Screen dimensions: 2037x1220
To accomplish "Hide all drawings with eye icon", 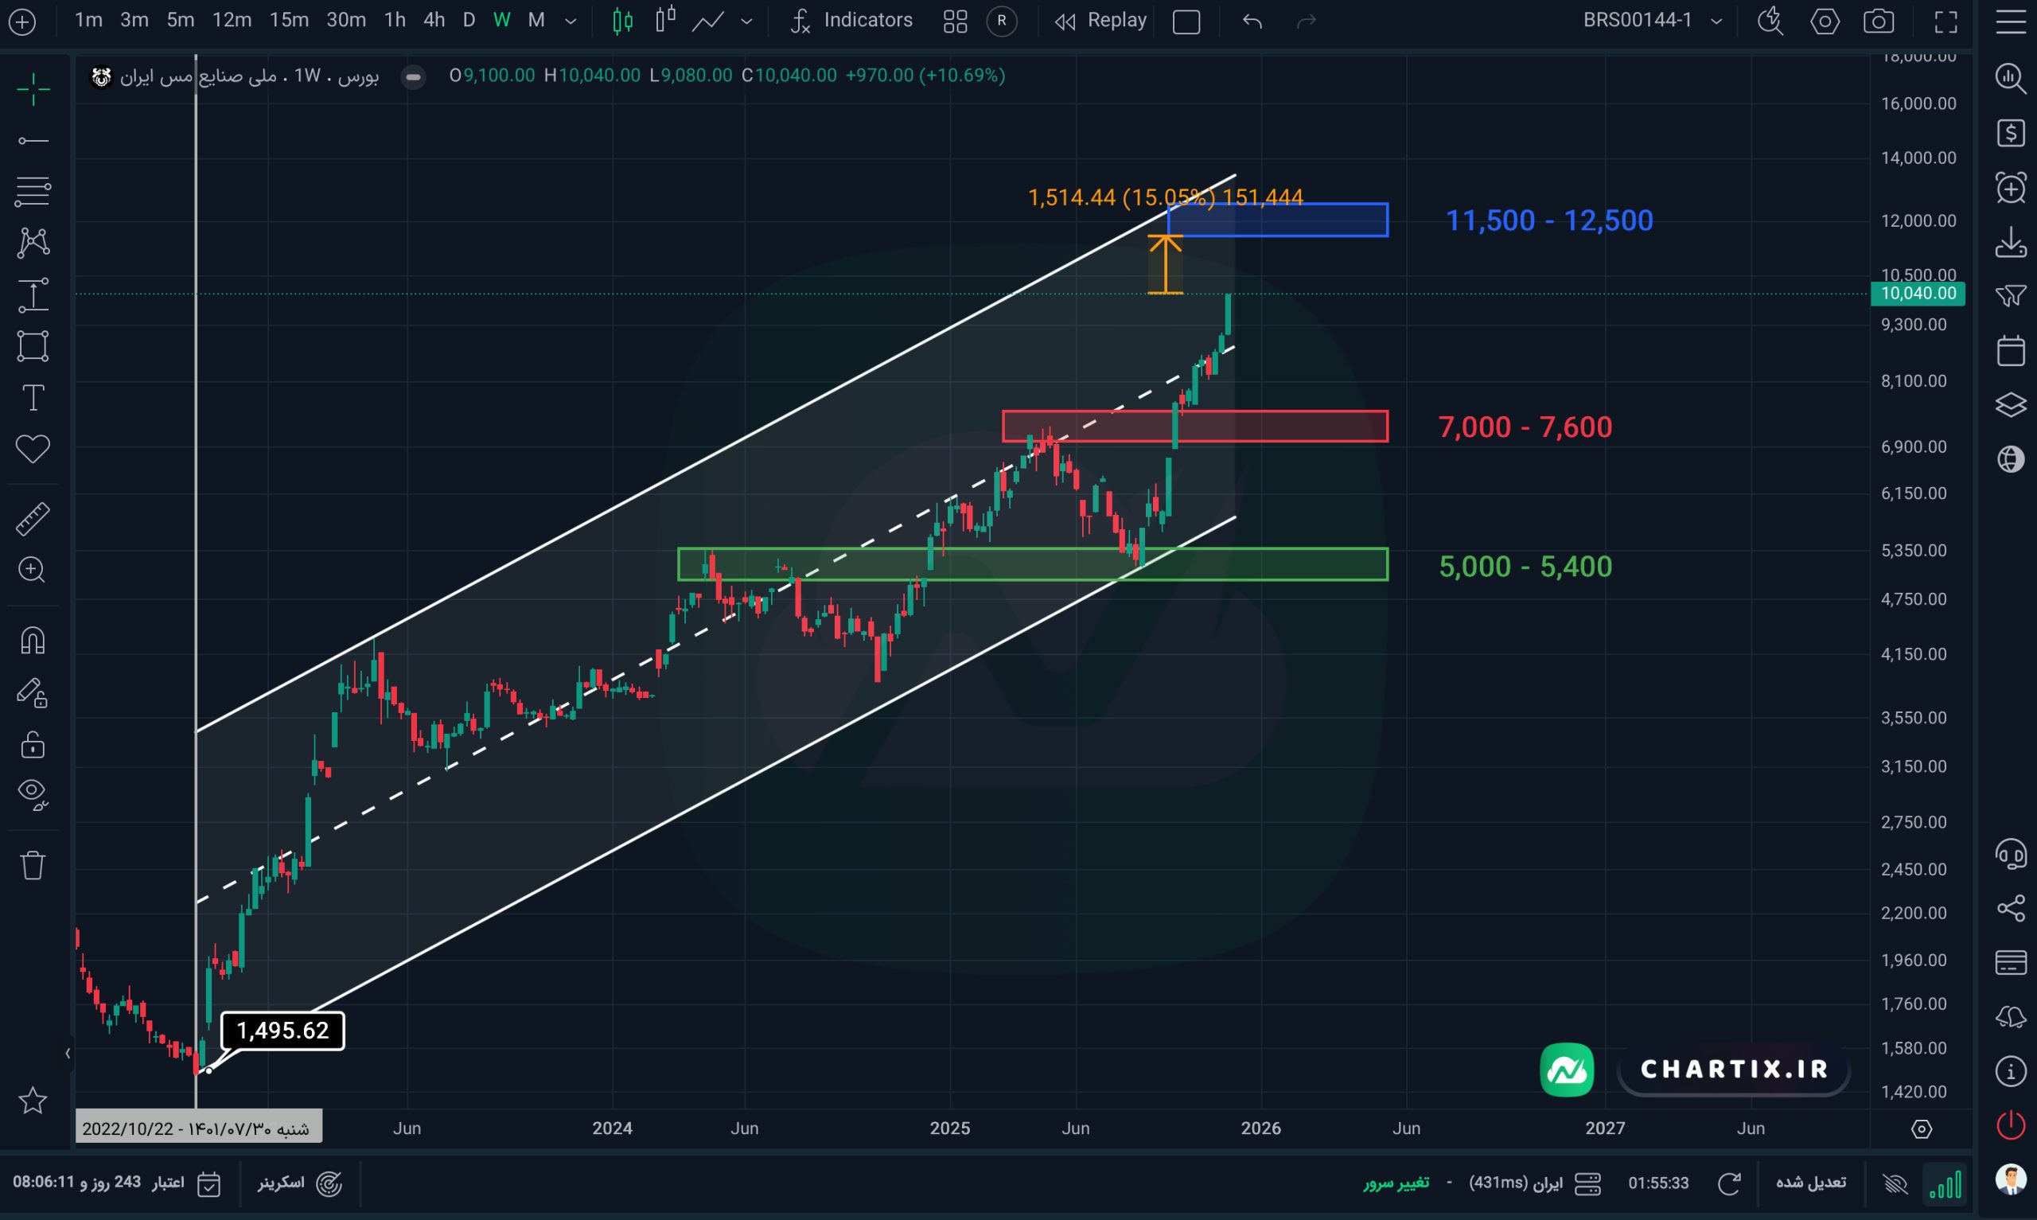I will [x=33, y=794].
